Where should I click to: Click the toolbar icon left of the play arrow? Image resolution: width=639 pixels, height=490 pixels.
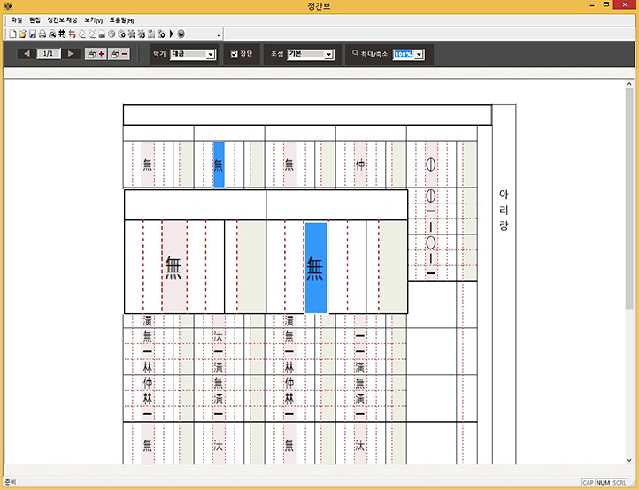click(161, 34)
